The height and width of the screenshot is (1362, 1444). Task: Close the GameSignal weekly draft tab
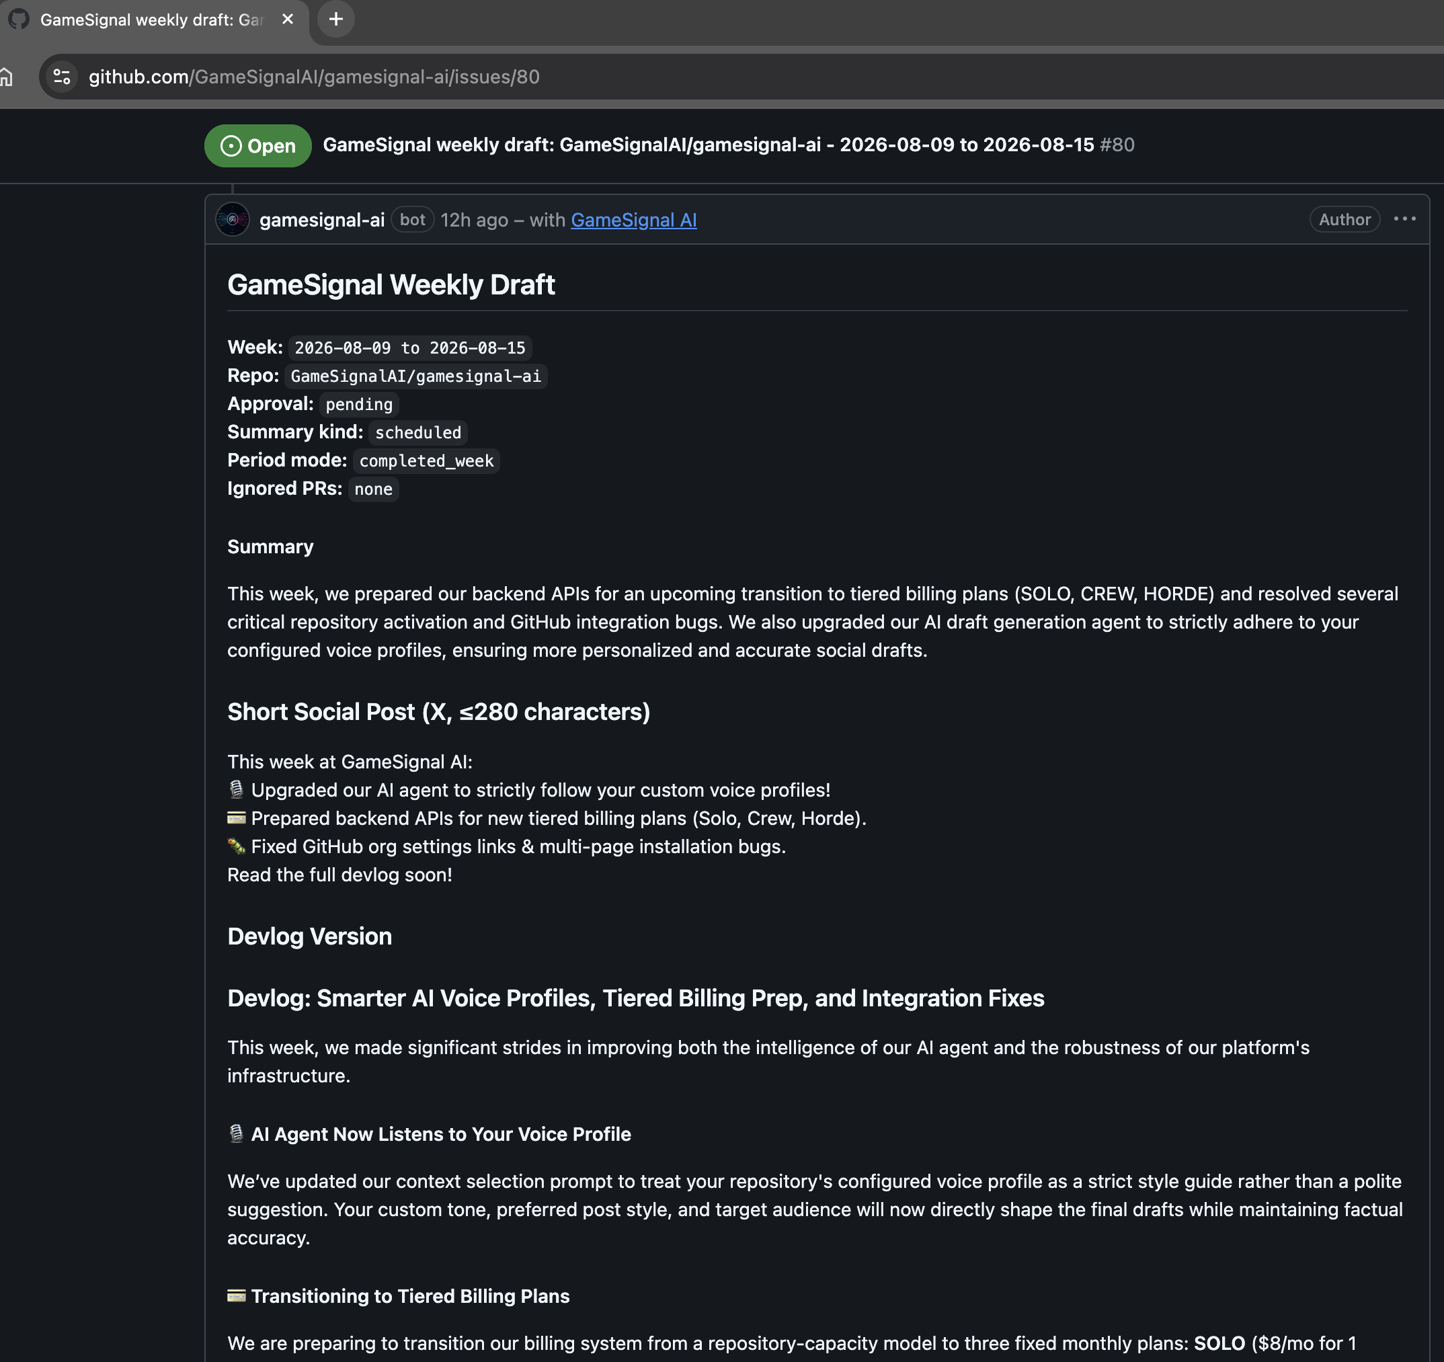coord(288,19)
